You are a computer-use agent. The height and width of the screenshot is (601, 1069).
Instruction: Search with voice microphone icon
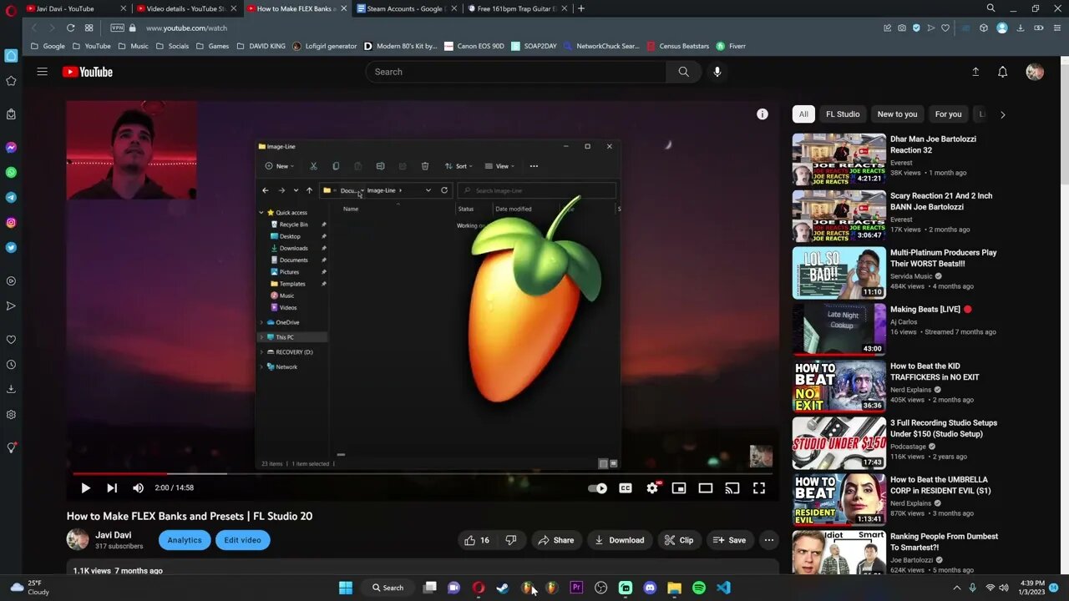[x=717, y=72]
